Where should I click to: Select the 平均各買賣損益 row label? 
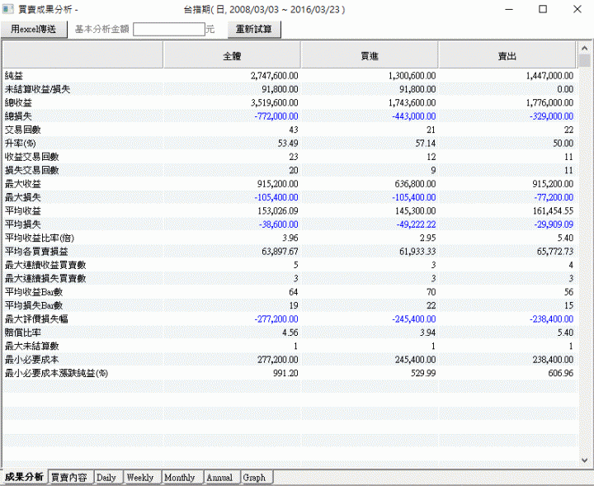click(x=36, y=252)
